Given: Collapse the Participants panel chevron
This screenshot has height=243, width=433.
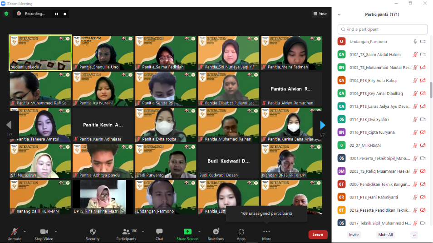Looking at the screenshot, I should pos(339,15).
